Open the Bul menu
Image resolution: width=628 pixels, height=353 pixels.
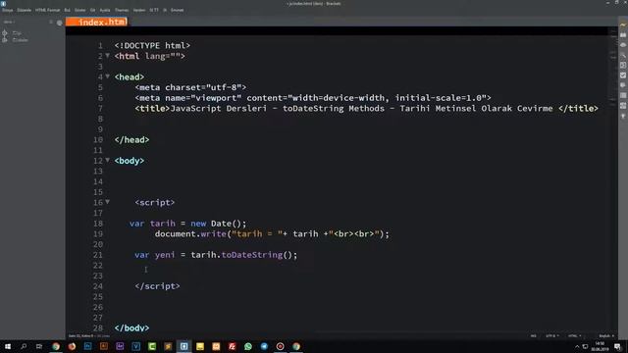click(68, 10)
